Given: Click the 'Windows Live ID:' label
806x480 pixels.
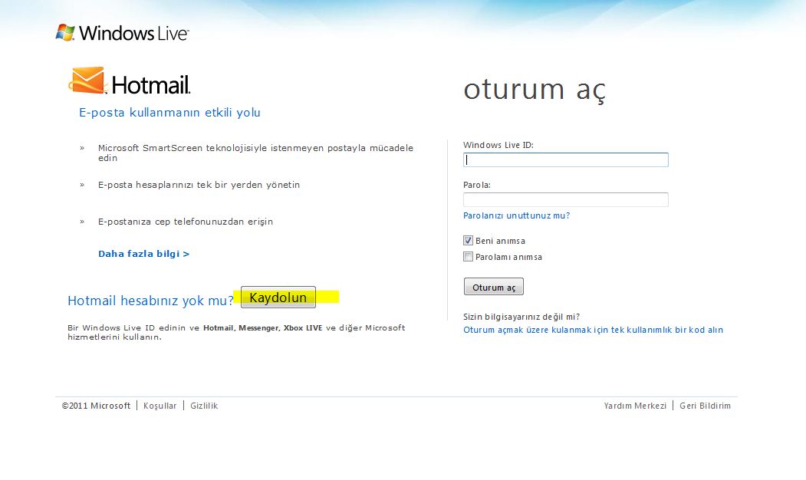Looking at the screenshot, I should tap(498, 145).
